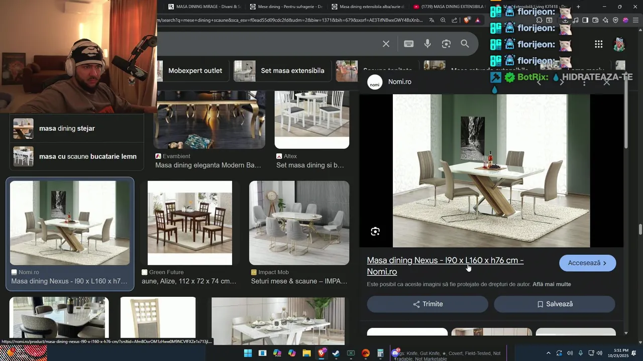Open the Windows Start menu

point(248,353)
